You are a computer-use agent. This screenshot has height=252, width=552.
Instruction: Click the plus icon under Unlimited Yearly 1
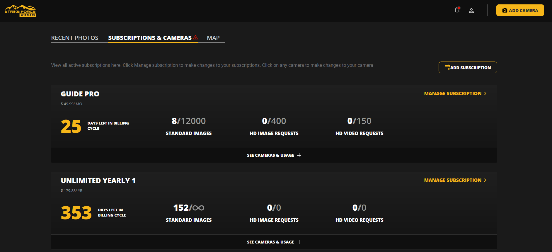click(299, 242)
